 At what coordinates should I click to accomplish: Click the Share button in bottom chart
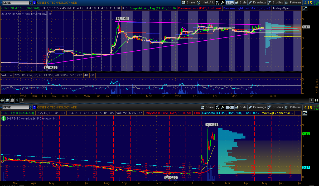[x=207, y=107]
